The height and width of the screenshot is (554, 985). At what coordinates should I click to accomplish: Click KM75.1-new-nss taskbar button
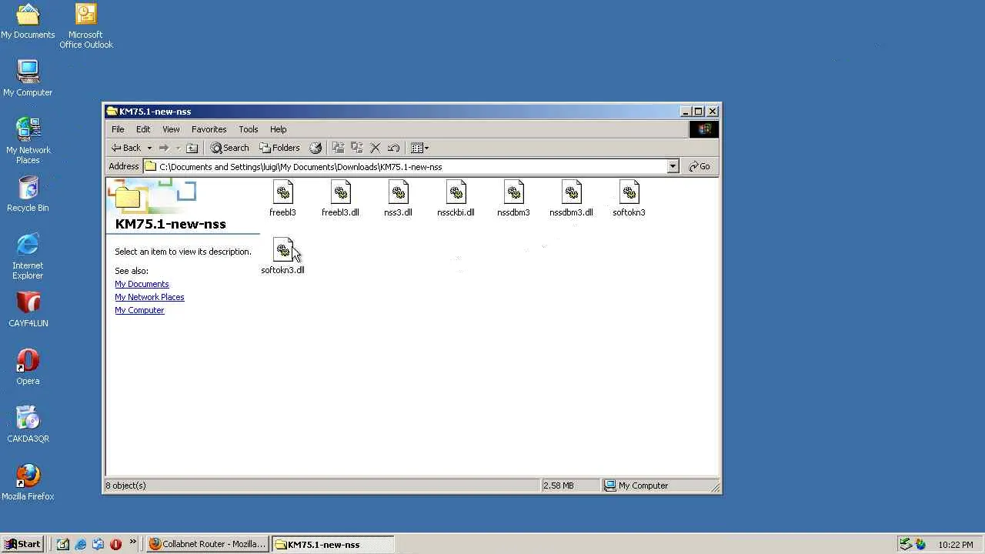(332, 544)
